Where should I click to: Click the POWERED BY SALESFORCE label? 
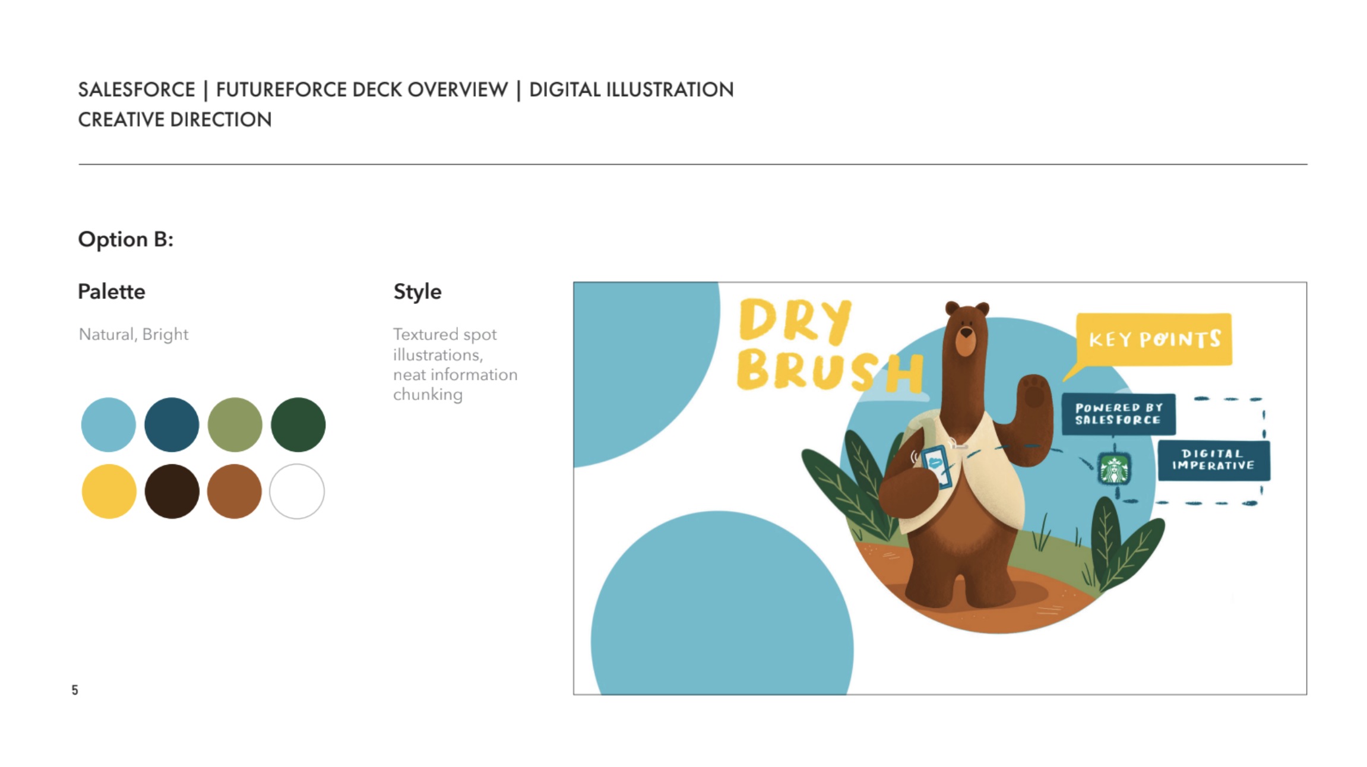coord(1118,414)
